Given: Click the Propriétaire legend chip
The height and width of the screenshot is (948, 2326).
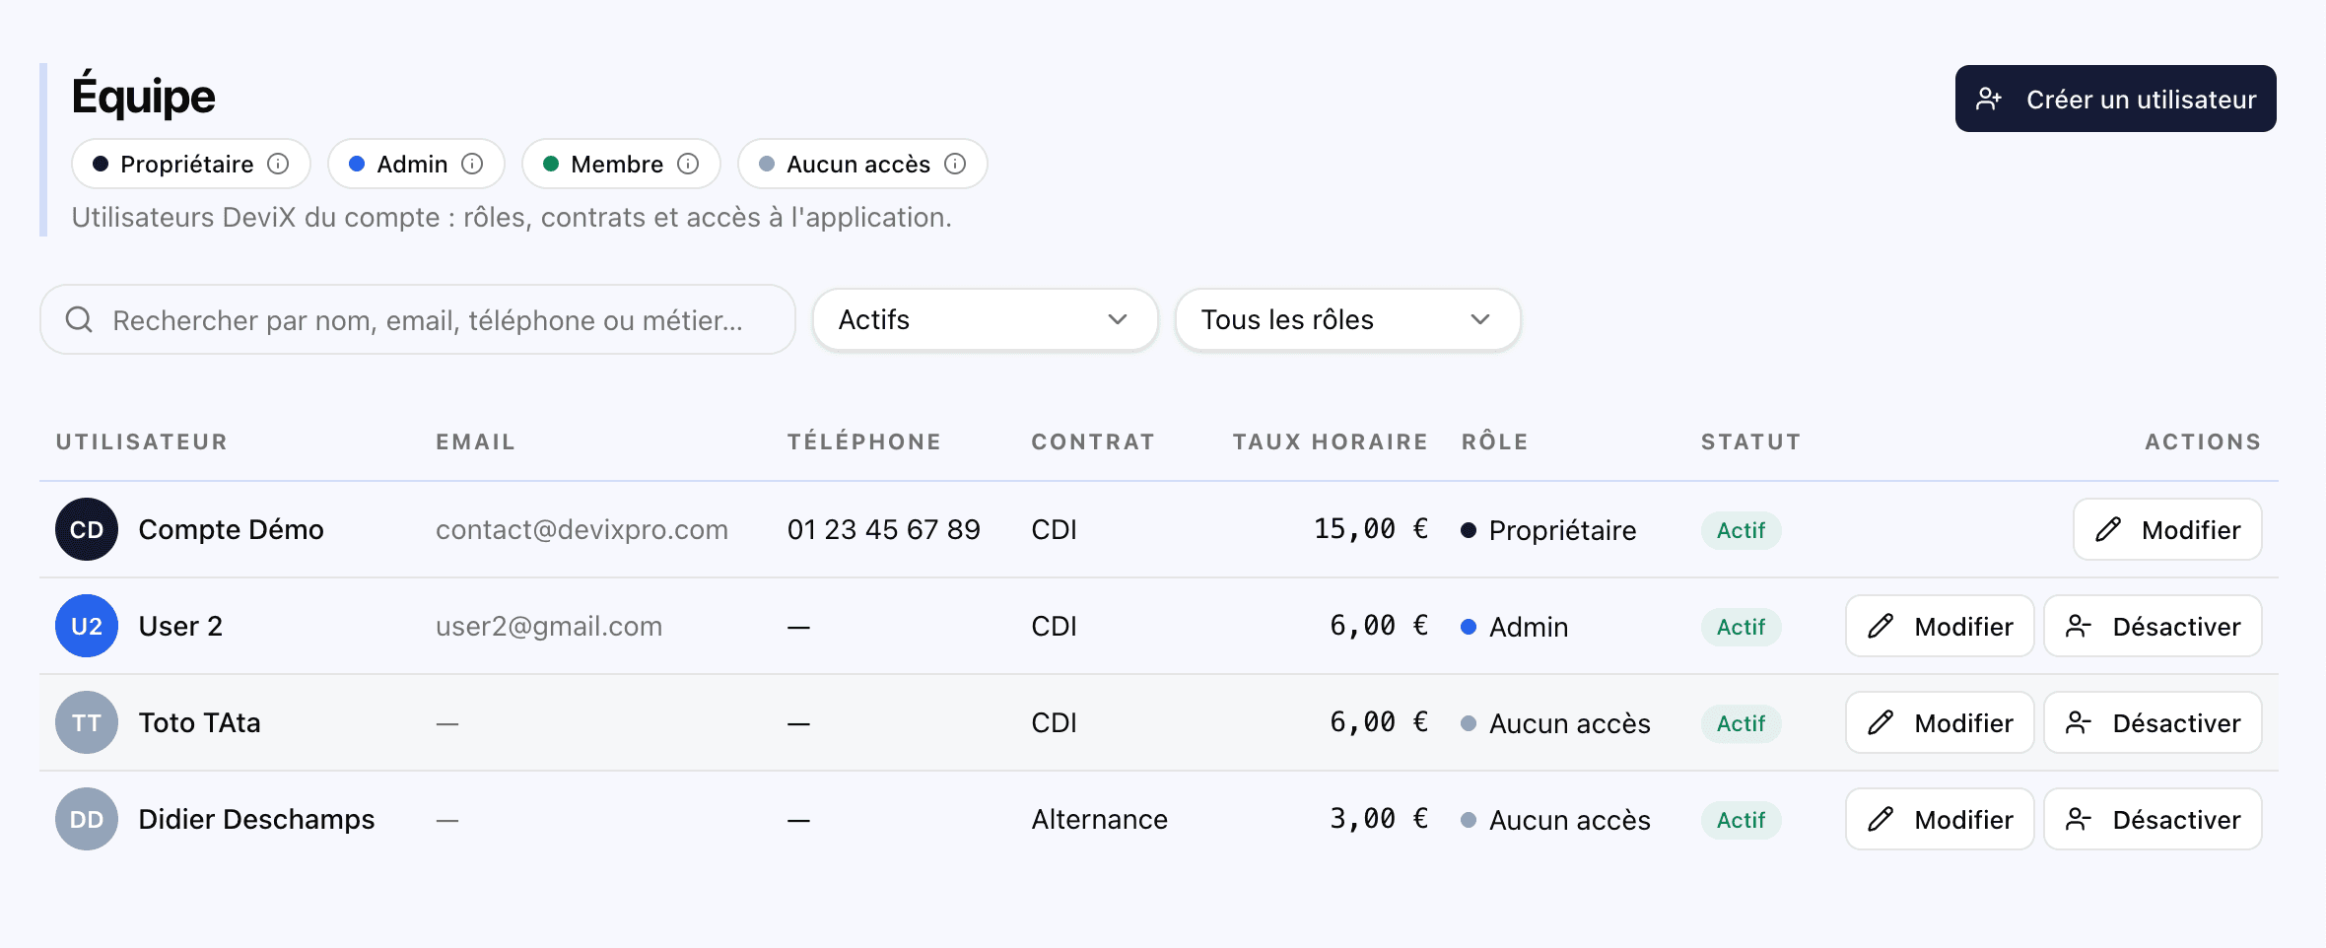Looking at the screenshot, I should pos(191,164).
